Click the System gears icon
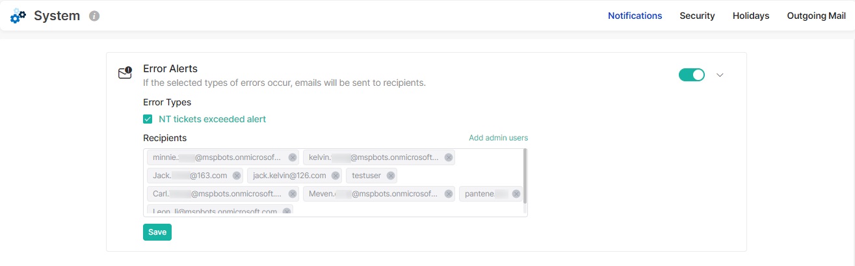The image size is (855, 266). click(x=18, y=16)
